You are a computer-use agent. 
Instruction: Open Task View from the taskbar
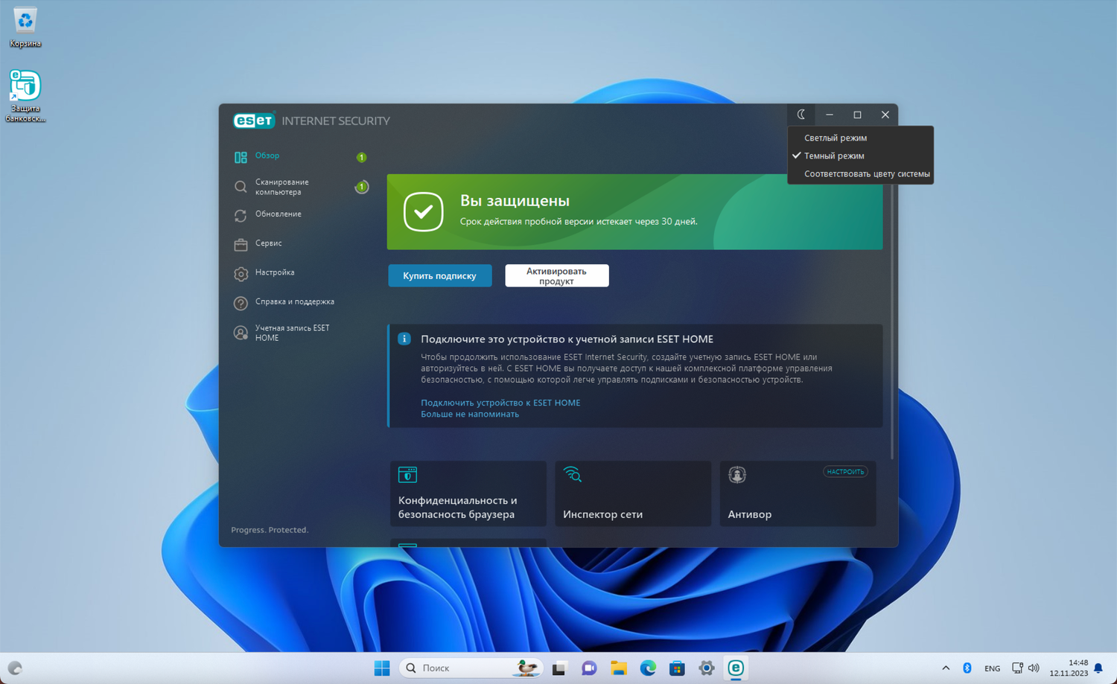(x=559, y=668)
